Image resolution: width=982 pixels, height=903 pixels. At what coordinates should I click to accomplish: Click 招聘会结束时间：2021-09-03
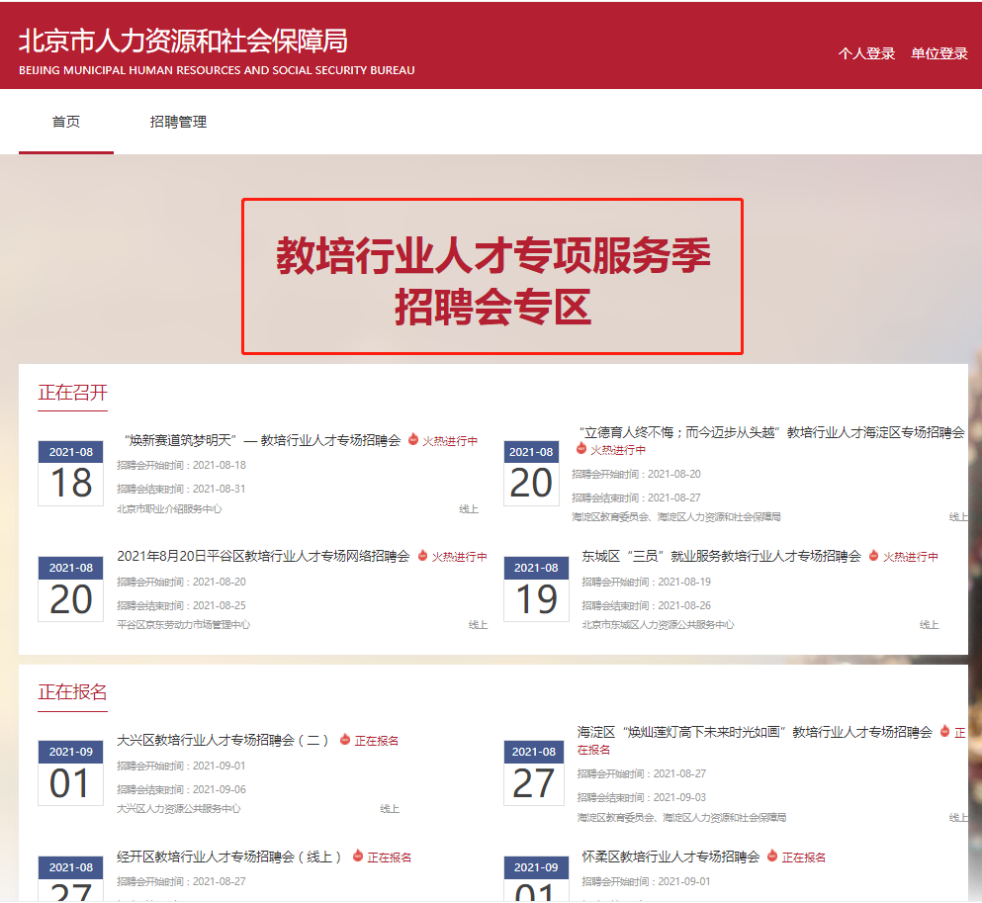642,797
